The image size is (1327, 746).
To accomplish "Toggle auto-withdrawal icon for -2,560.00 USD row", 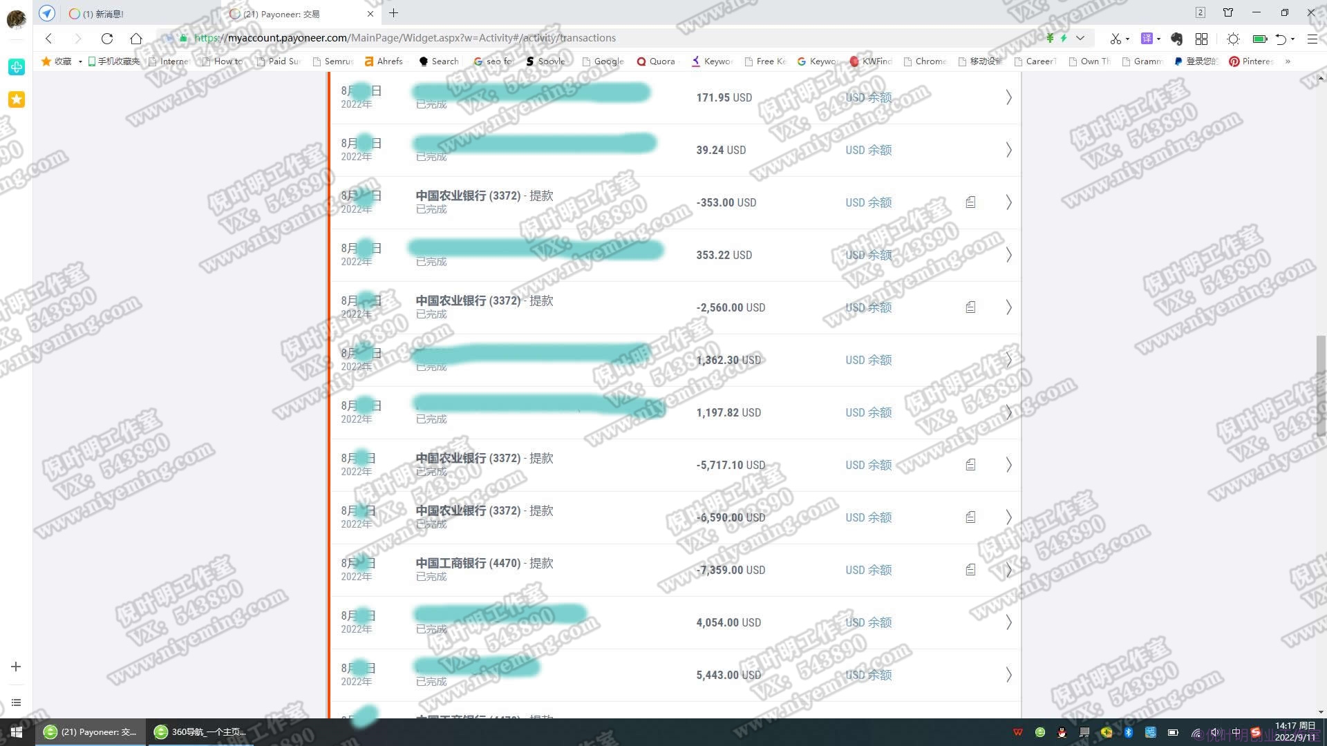I will (970, 307).
